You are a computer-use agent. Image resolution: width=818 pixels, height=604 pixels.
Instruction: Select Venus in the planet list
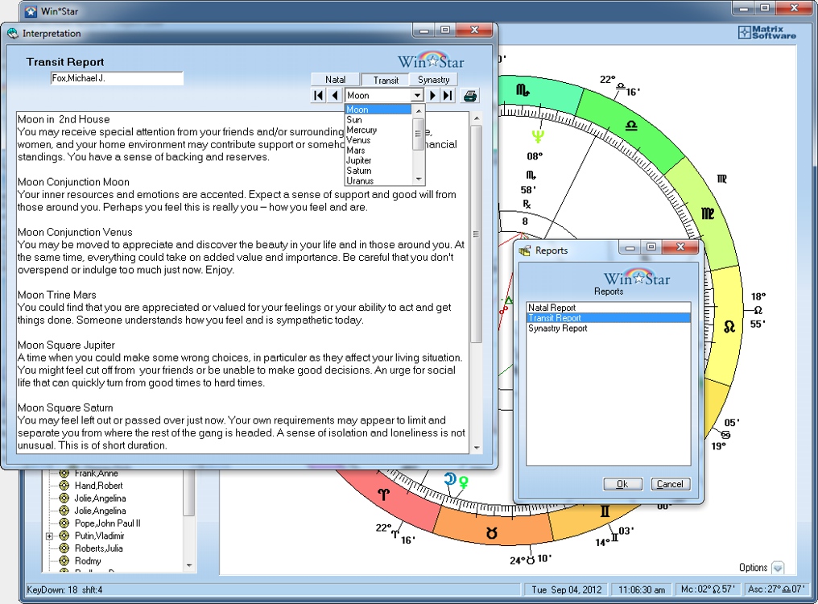point(378,140)
